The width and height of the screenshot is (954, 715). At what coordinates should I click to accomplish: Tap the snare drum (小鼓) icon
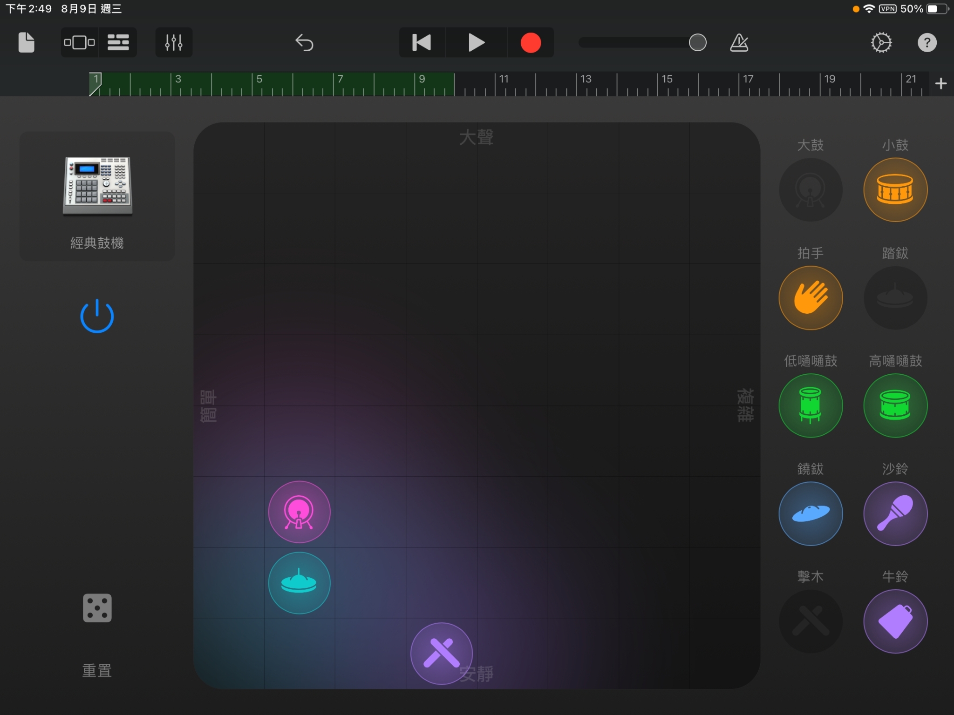[x=895, y=190]
